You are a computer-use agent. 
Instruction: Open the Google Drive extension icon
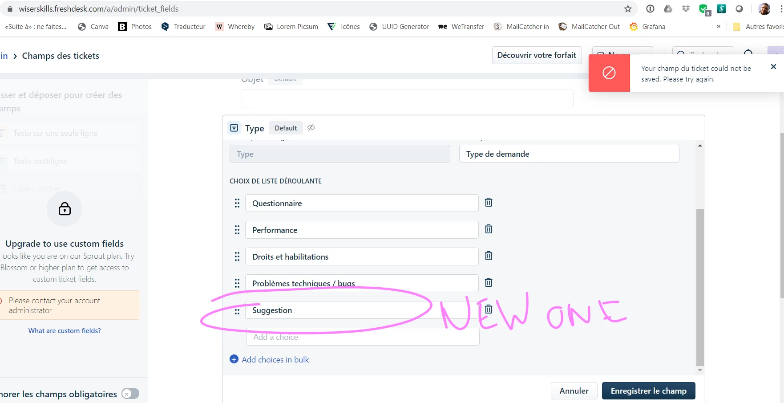[668, 9]
